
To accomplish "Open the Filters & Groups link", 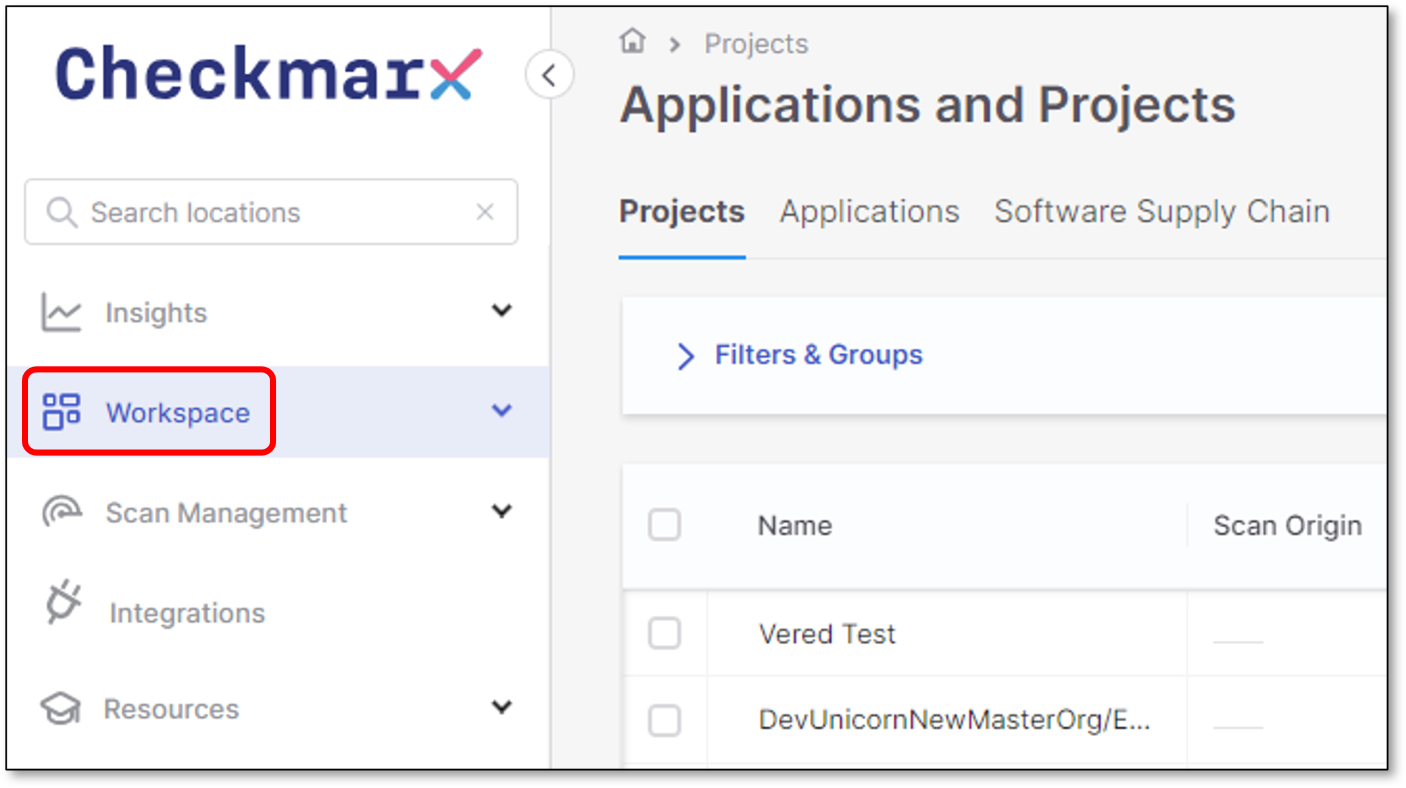I will pos(818,354).
